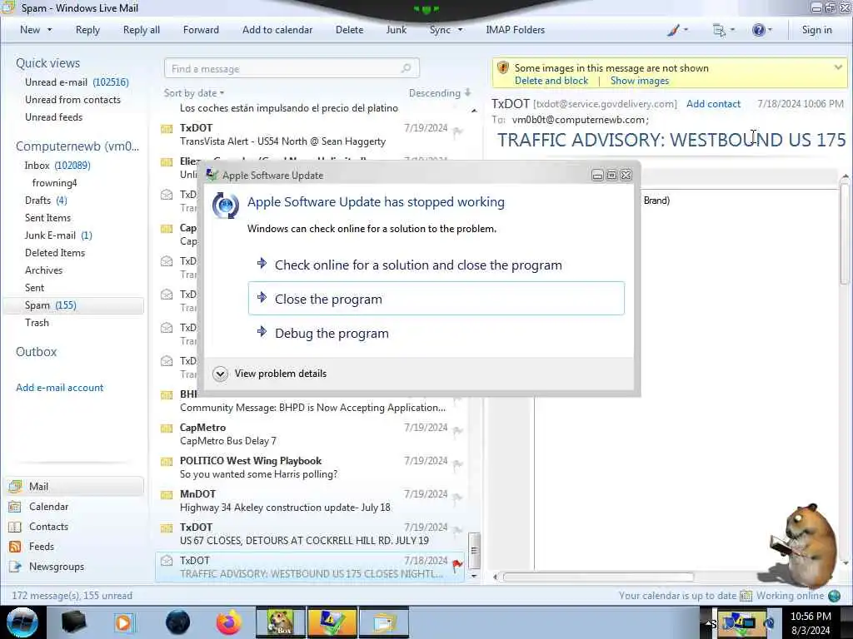Click Delete in the toolbar

click(x=349, y=30)
